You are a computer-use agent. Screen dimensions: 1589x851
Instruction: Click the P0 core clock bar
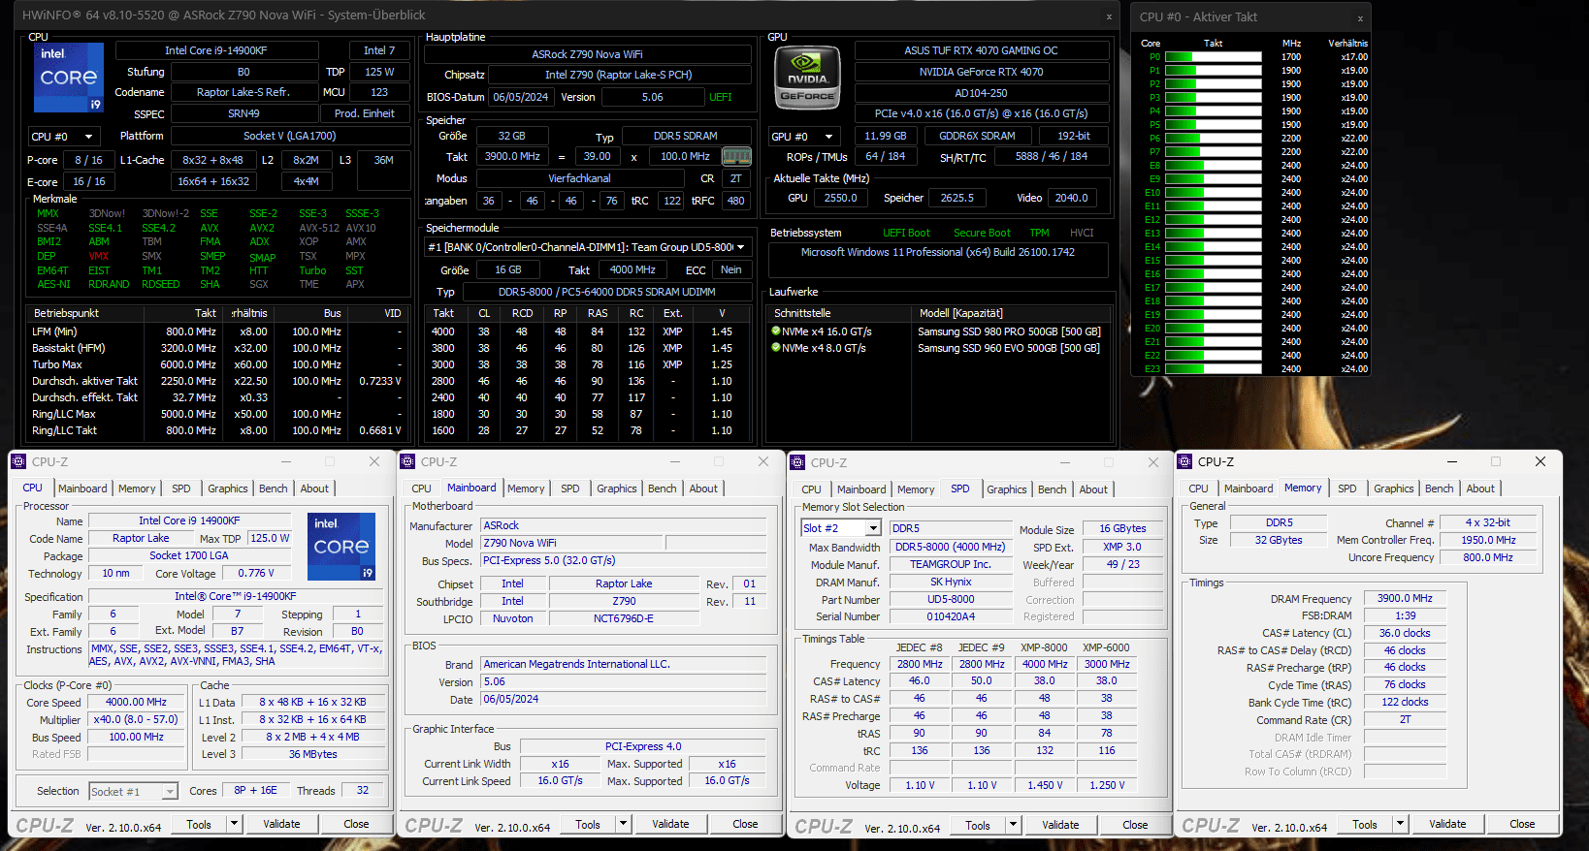[x=1214, y=56]
